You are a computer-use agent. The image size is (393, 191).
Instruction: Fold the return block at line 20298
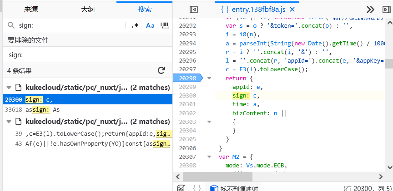tap(209, 78)
